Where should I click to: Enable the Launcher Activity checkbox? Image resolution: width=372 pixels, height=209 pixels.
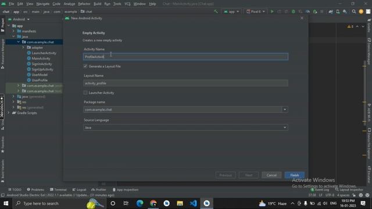click(85, 93)
